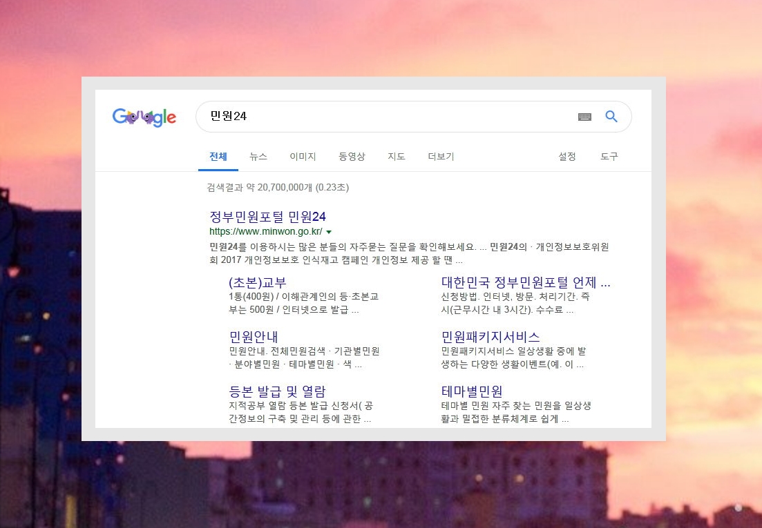Viewport: 762px width, 528px height.
Task: Select the 전체 tab
Action: tap(218, 156)
